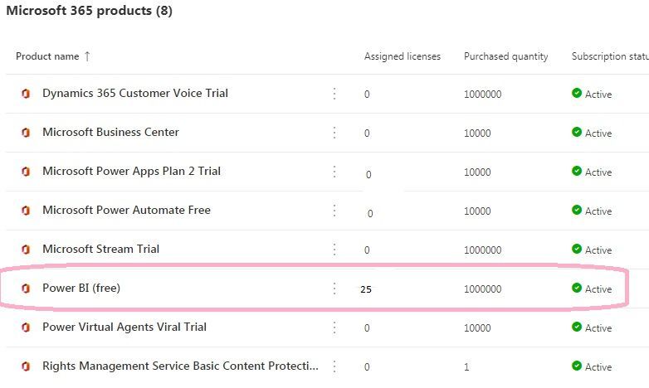Open the Microsoft Power Apps Plan 2 Trial product
This screenshot has height=388, width=649.
[x=131, y=172]
